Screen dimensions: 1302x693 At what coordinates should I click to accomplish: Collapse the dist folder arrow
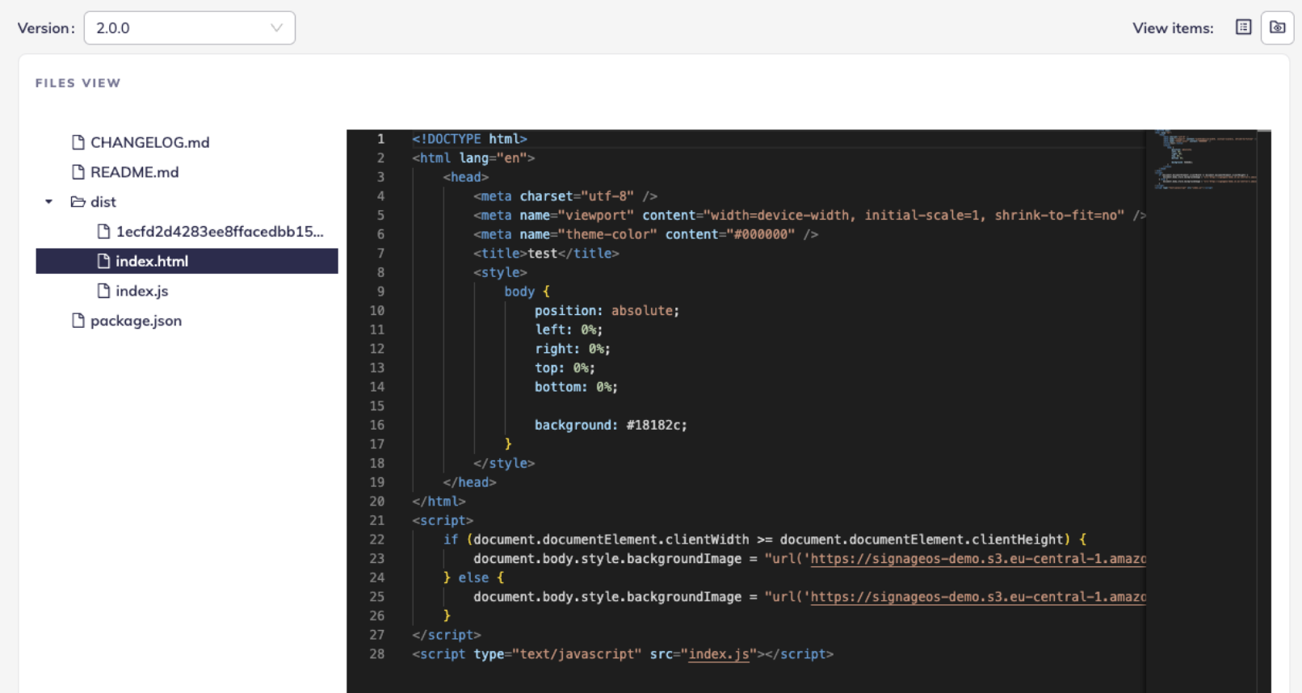pos(49,202)
